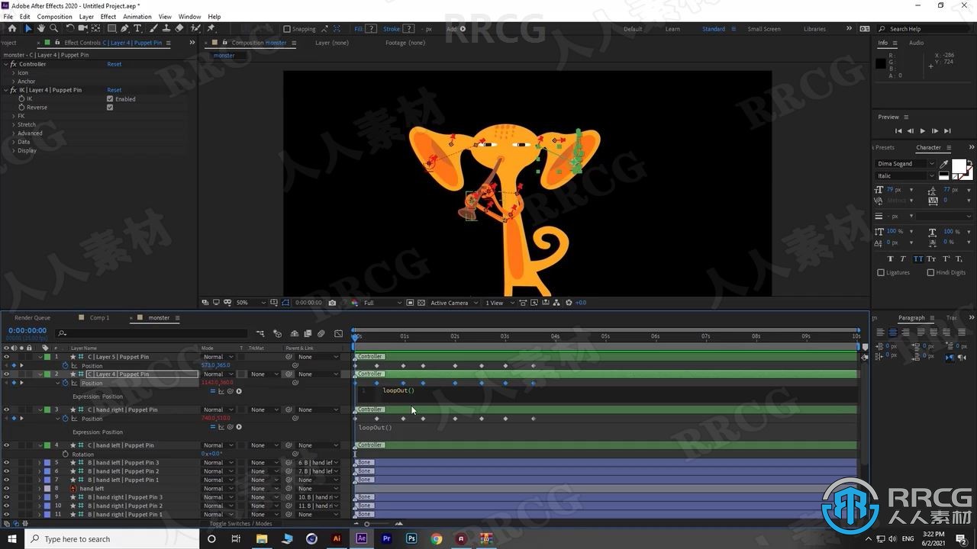Click the white fill color in Character panel
Image resolution: width=977 pixels, height=549 pixels.
click(x=959, y=166)
